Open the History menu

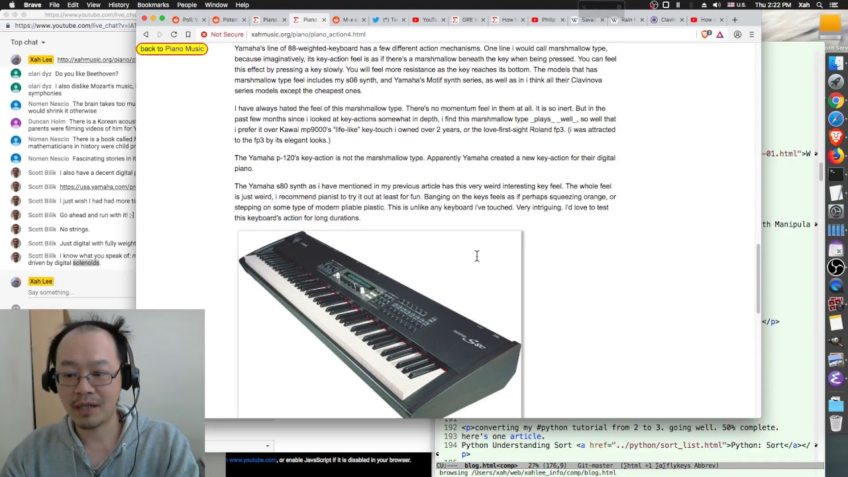(x=119, y=5)
